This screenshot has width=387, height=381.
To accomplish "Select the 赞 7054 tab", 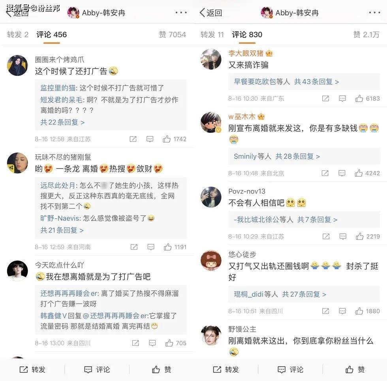I will [x=173, y=35].
